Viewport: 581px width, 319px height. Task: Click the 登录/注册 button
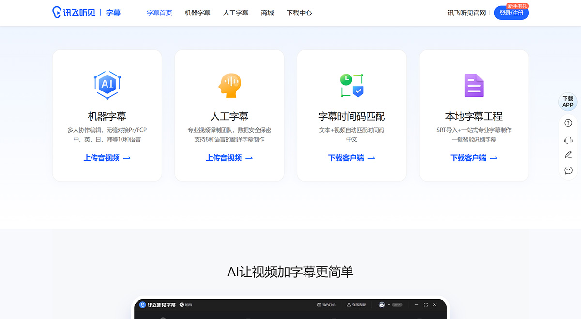tap(511, 13)
